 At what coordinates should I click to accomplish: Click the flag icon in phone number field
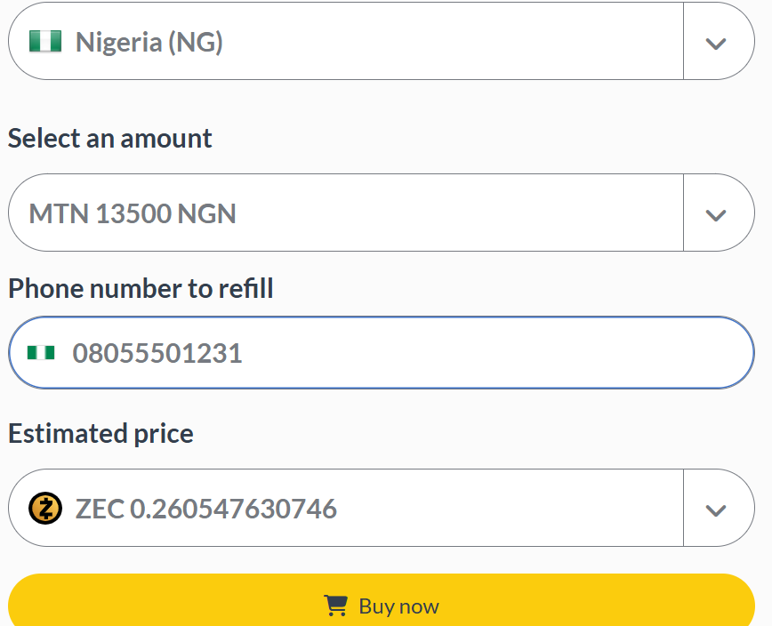tap(41, 353)
